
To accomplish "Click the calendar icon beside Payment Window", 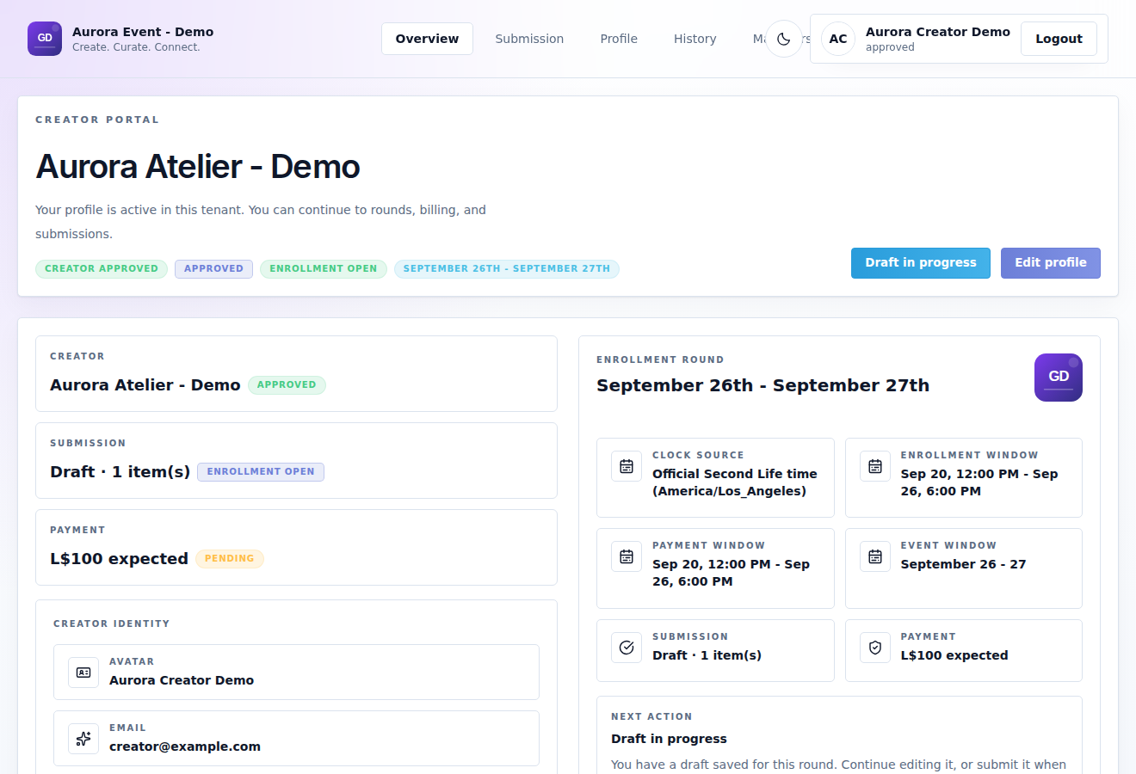I will pos(627,556).
